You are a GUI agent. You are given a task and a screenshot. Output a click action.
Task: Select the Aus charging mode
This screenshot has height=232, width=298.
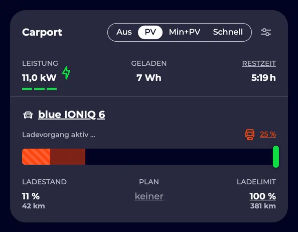coord(124,32)
